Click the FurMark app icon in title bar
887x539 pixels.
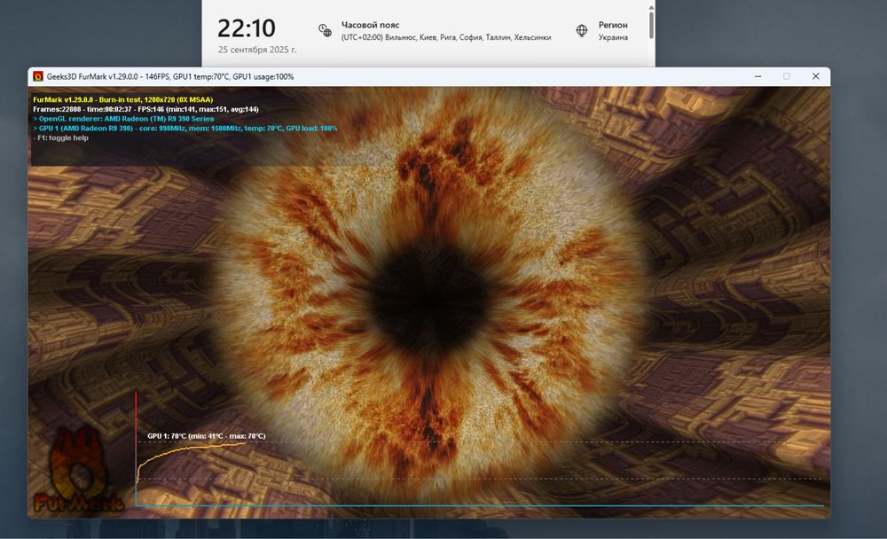point(38,76)
